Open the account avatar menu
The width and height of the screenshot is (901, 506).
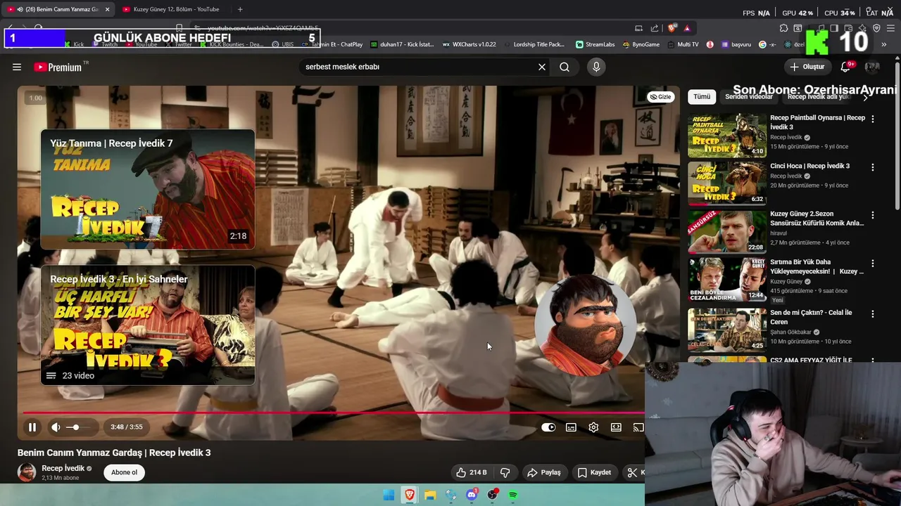pyautogui.click(x=872, y=67)
